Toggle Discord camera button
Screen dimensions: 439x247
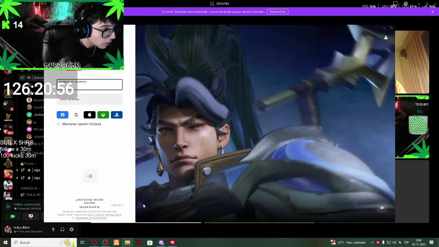pos(13,216)
